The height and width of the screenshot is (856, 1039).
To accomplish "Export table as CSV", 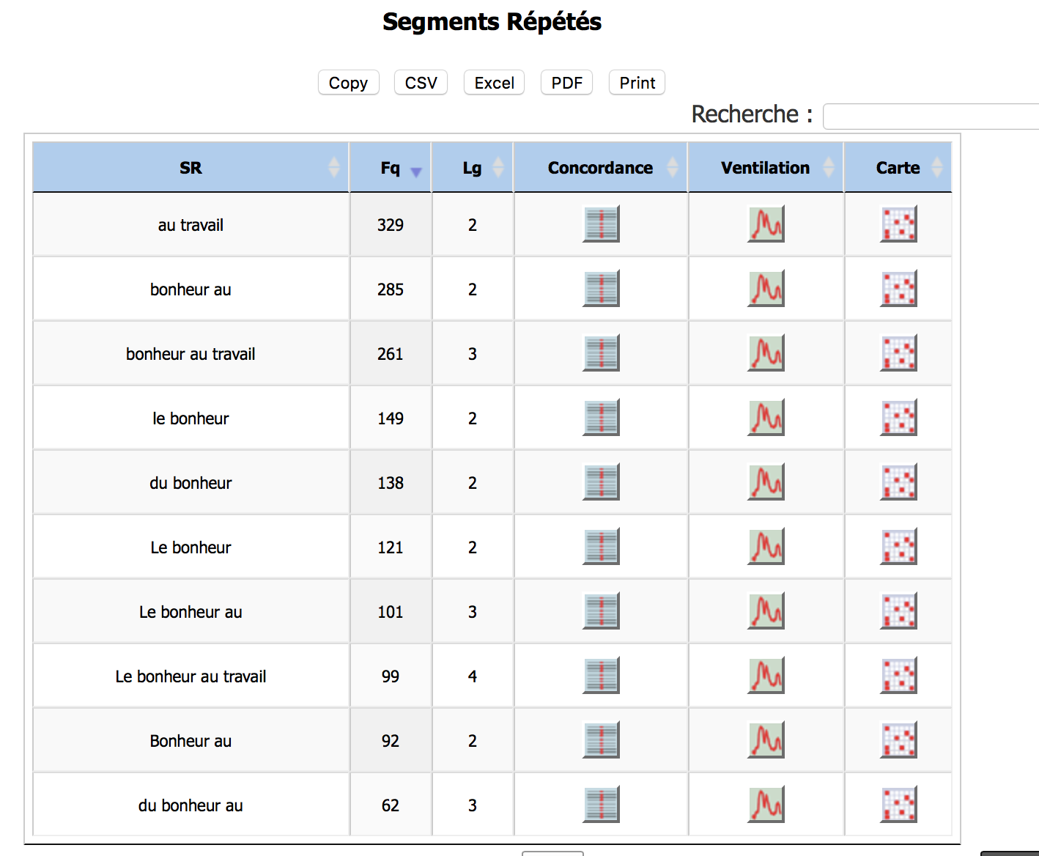I will pyautogui.click(x=421, y=83).
